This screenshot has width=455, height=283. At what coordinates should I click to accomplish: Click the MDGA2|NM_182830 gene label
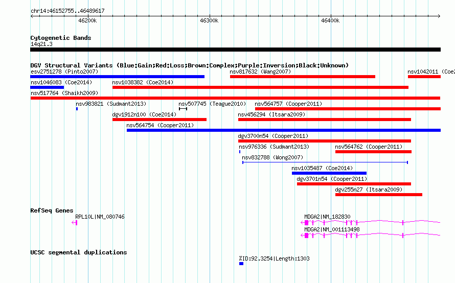pos(327,217)
